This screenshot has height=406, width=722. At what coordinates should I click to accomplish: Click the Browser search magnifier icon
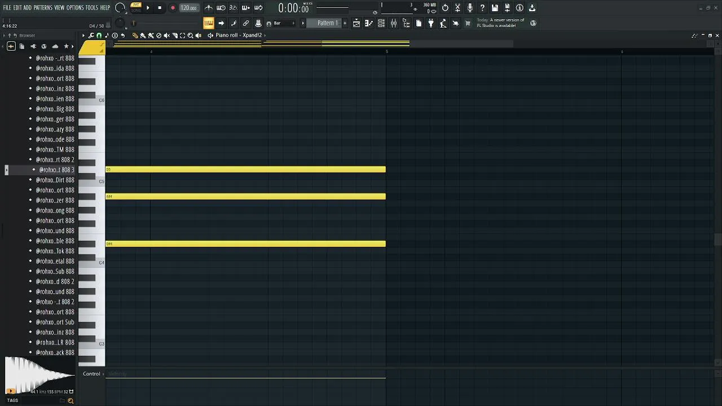click(71, 400)
